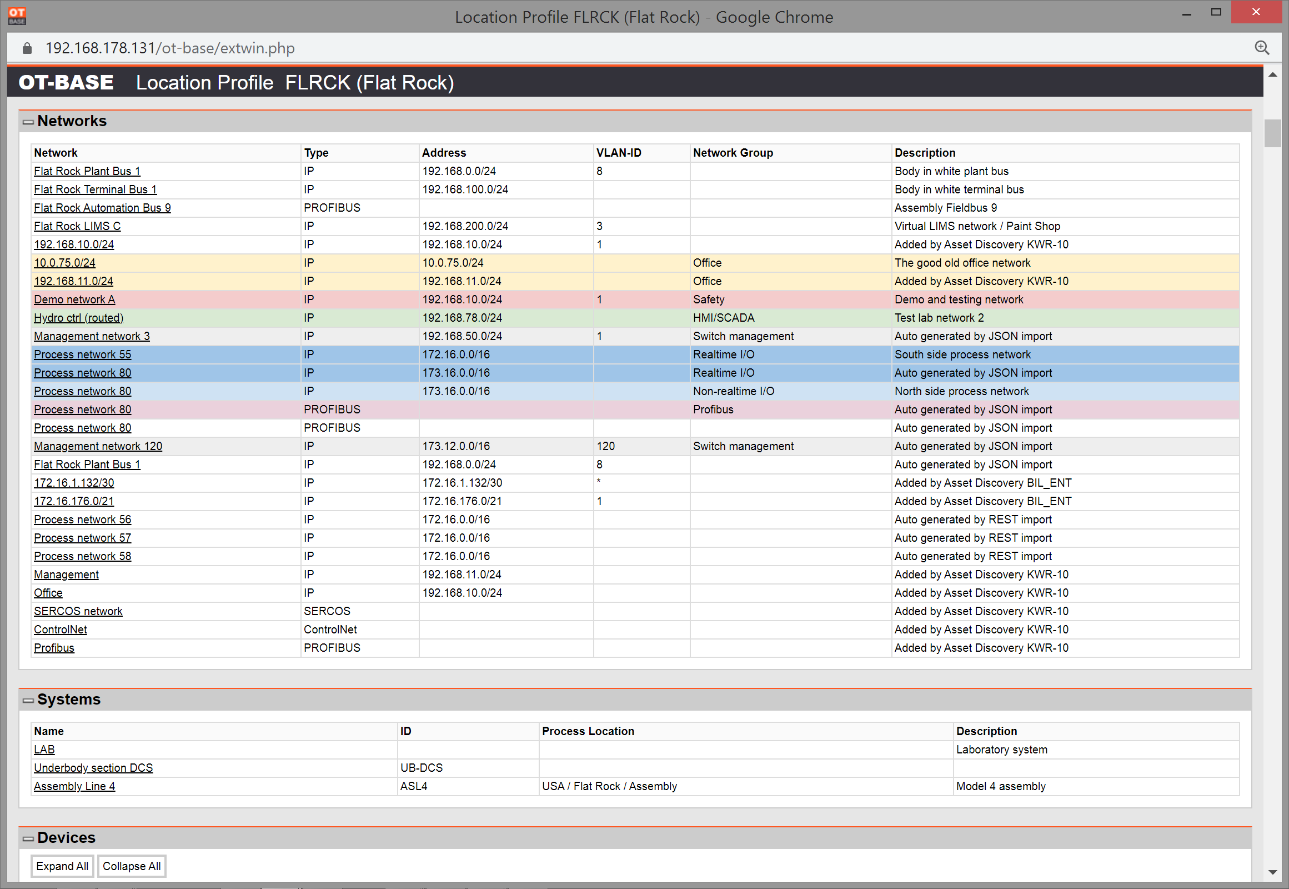Click the page URL in the address bar
Screen dimensions: 1289x889
click(170, 48)
